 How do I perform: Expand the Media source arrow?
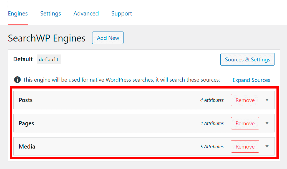[267, 146]
